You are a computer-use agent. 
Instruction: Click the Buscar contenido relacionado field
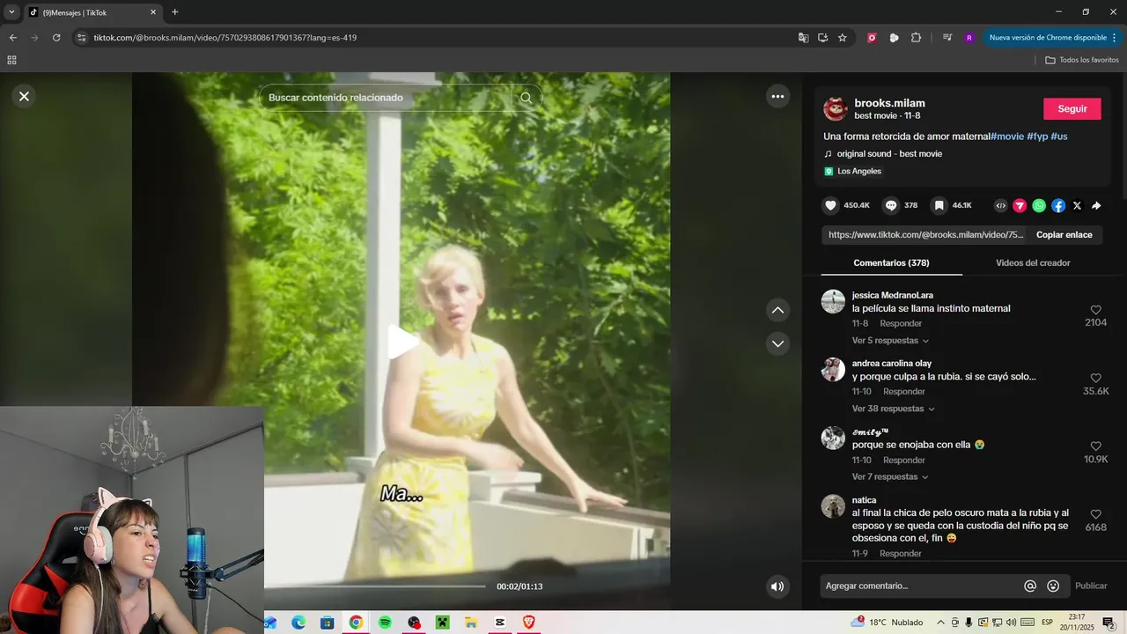click(x=387, y=98)
